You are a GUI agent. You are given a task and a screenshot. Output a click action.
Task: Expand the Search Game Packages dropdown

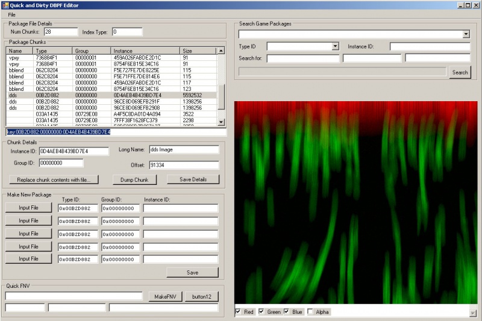[x=466, y=34]
